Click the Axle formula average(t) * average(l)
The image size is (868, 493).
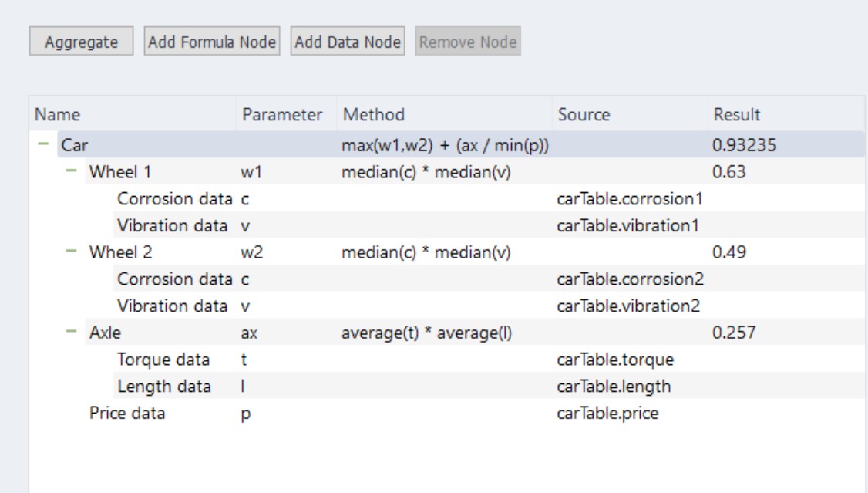pyautogui.click(x=427, y=333)
